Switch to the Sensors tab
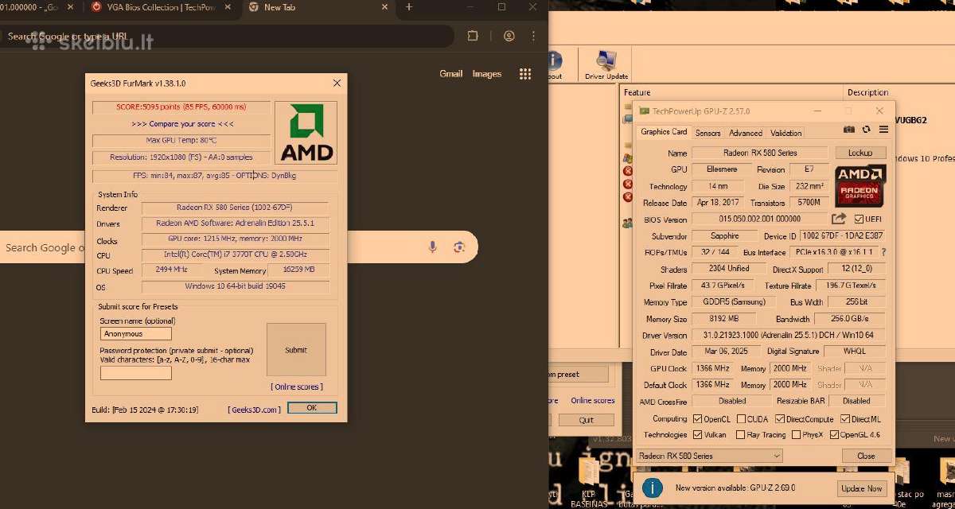The height and width of the screenshot is (509, 955). point(707,133)
